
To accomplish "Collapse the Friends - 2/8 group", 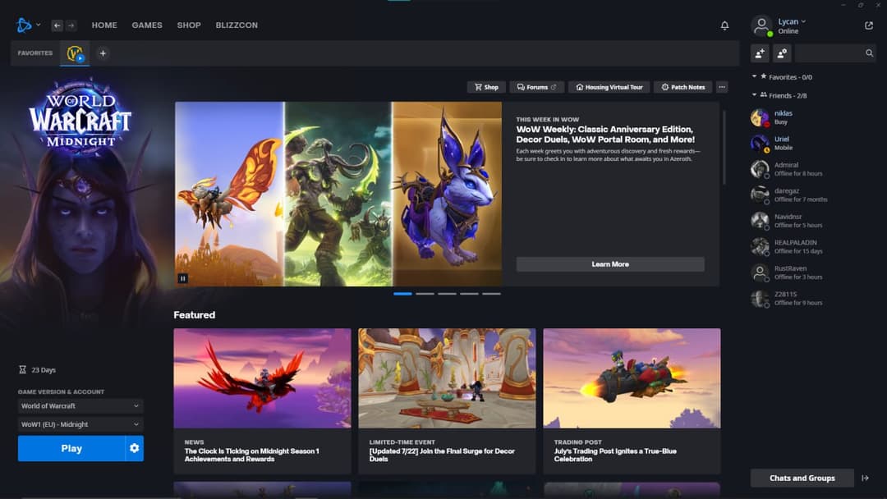I will click(754, 95).
